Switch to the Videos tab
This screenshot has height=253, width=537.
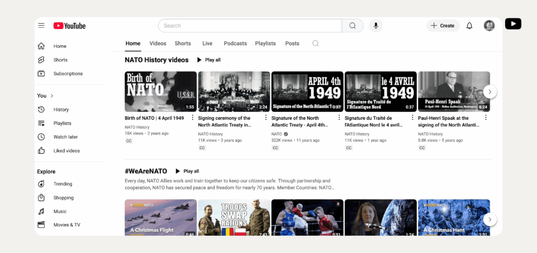coord(157,43)
